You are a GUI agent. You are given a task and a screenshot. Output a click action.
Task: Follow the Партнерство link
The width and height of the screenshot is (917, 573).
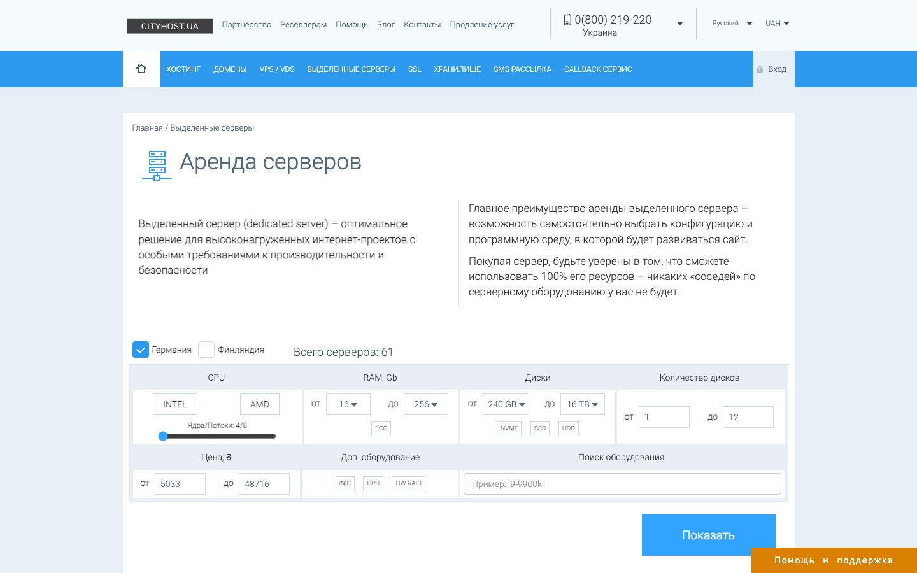click(246, 25)
